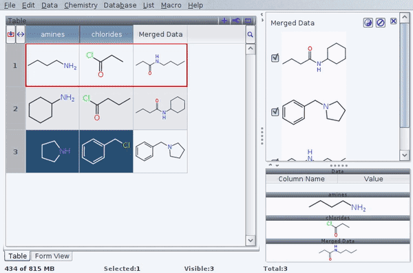Click down arrow of the filter panel scrollbar
This screenshot has height=273, width=413.
404,155
